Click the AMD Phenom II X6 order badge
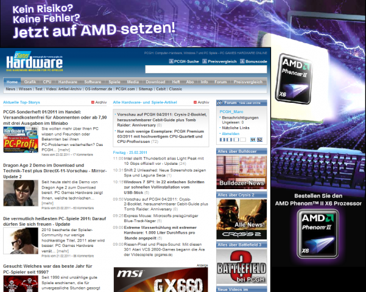This screenshot has width=366, height=292. click(317, 234)
